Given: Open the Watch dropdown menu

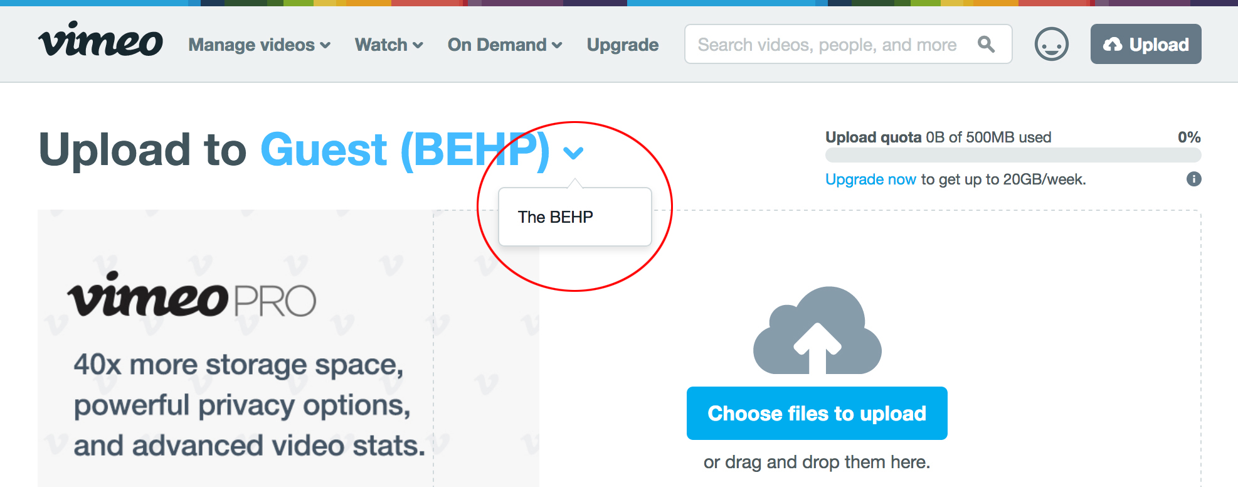Looking at the screenshot, I should tap(389, 45).
